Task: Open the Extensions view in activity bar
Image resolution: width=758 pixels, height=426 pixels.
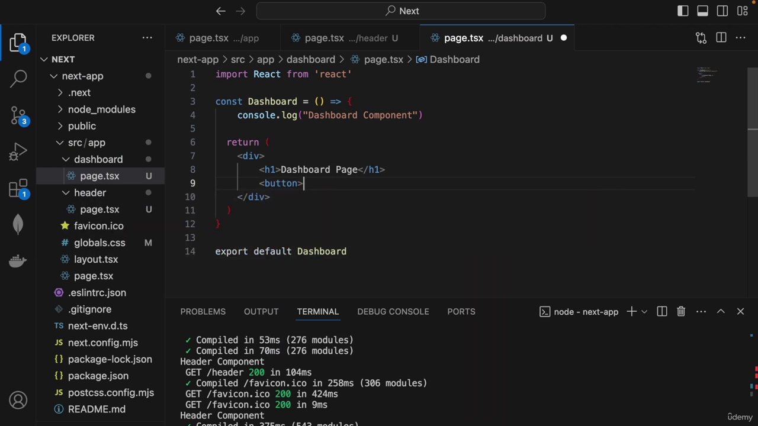Action: click(18, 189)
